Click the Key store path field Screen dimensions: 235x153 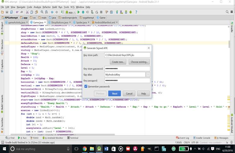pos(127,55)
